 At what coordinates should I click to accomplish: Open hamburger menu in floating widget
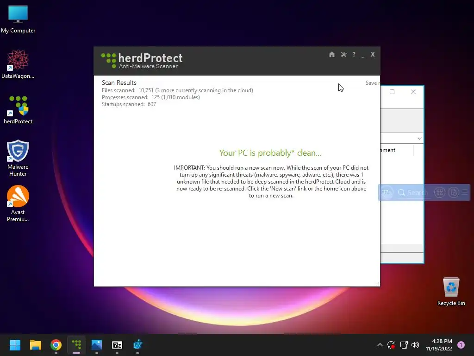coord(465,192)
